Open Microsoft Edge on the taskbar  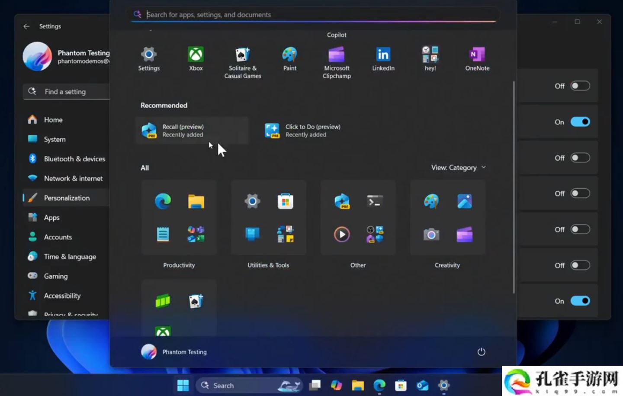(379, 385)
